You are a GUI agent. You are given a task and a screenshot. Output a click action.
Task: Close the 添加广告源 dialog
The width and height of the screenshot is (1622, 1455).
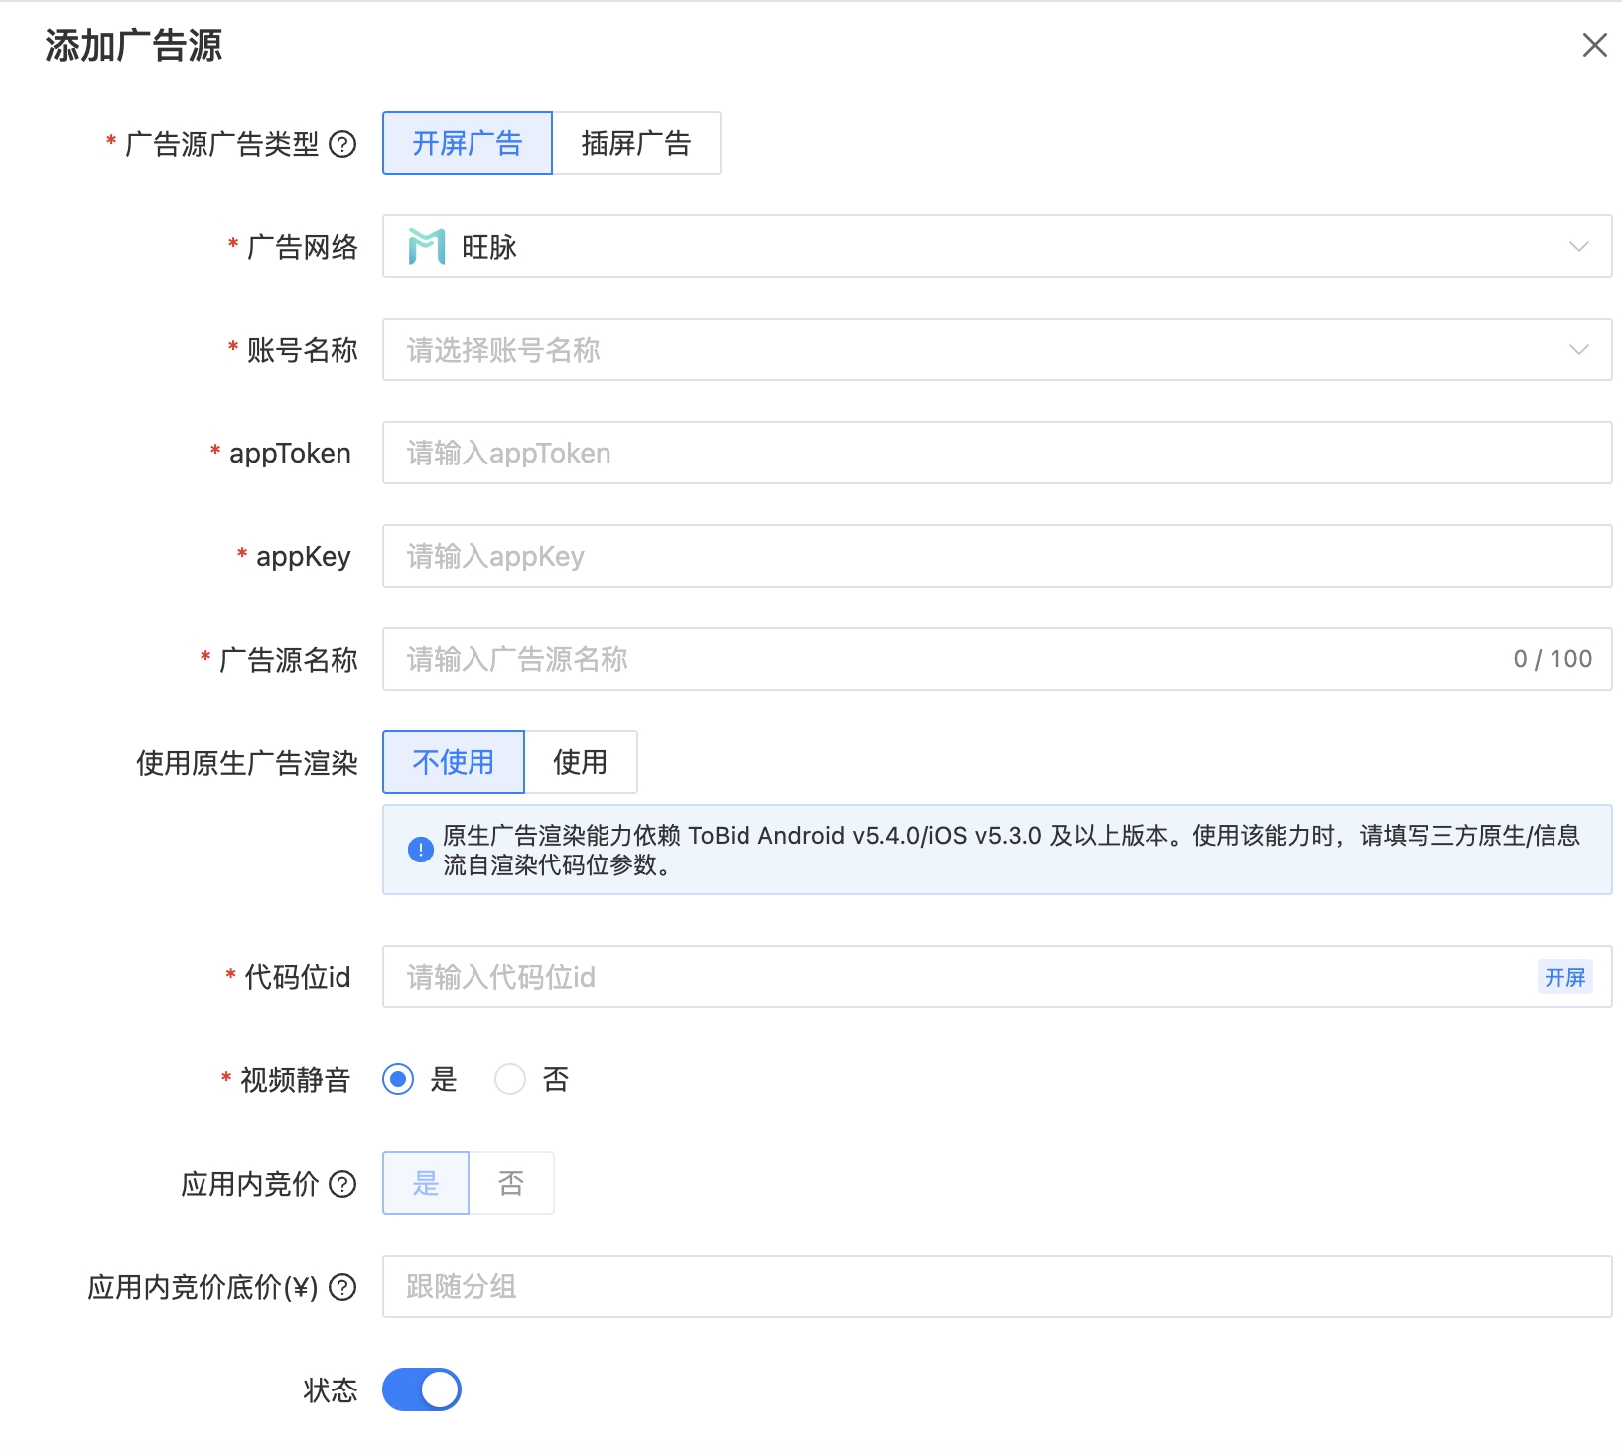pyautogui.click(x=1594, y=45)
